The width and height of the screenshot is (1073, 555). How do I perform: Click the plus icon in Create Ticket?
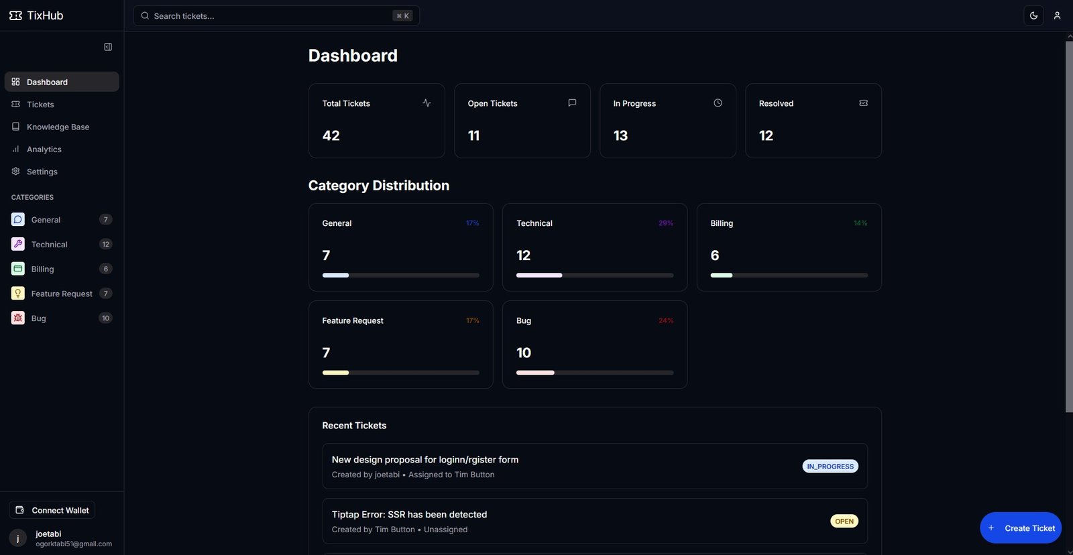(x=991, y=528)
